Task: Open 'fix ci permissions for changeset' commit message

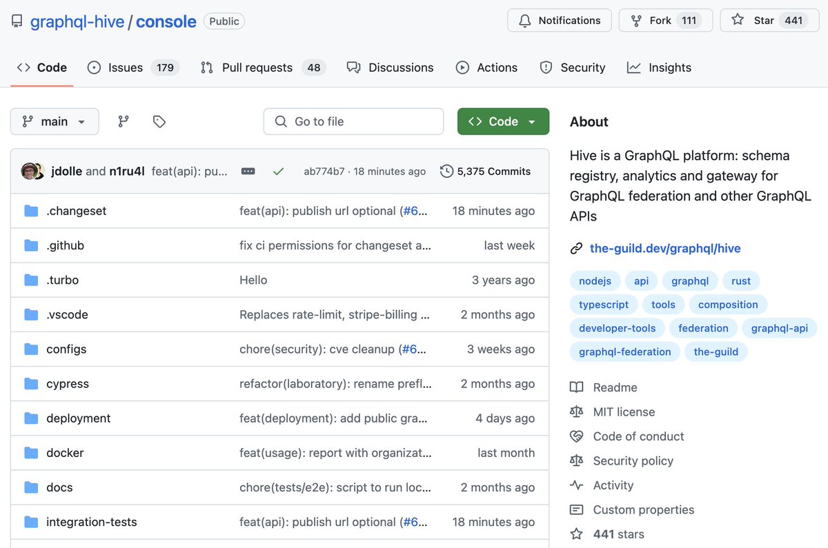Action: [x=335, y=245]
